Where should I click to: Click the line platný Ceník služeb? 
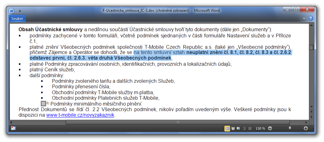52,70
